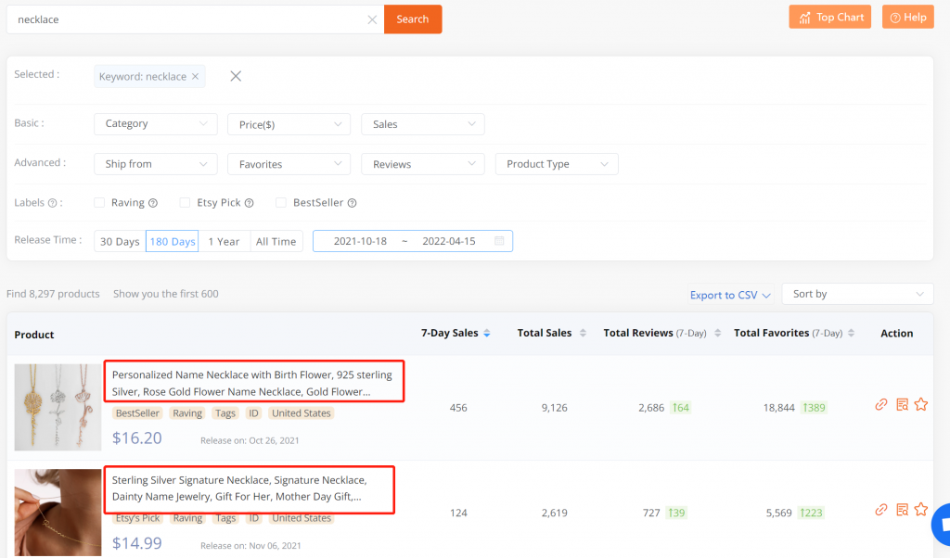Star the Personalized Name Necklace product
Screen dimensions: 950x558
921,404
